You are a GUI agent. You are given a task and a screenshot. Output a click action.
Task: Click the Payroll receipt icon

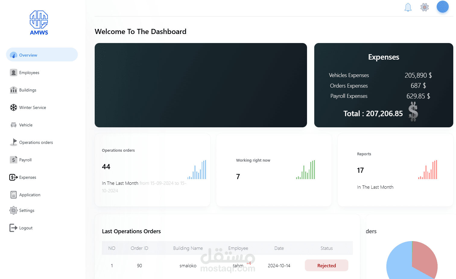click(14, 160)
